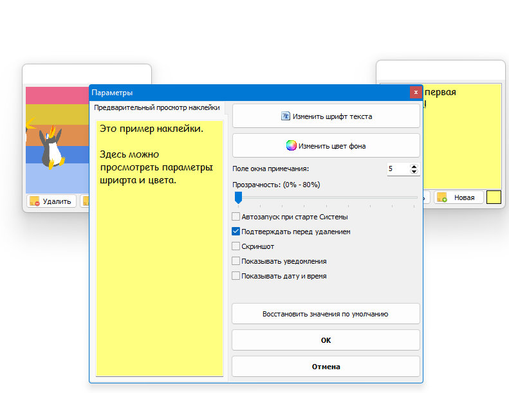The width and height of the screenshot is (509, 393).
Task: Decrease Поле окна примечания with down arrow
Action: 414,171
